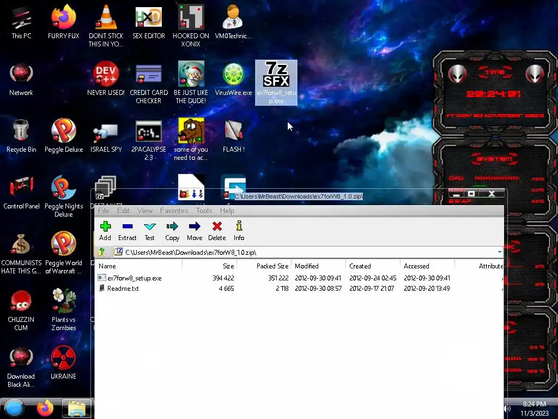Viewport: 558px width, 419px height.
Task: Select the BE JUST LIKE THE DUDE icon
Action: tap(191, 83)
